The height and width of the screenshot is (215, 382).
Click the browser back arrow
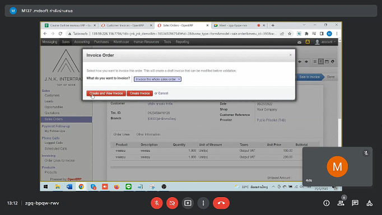(x=45, y=34)
